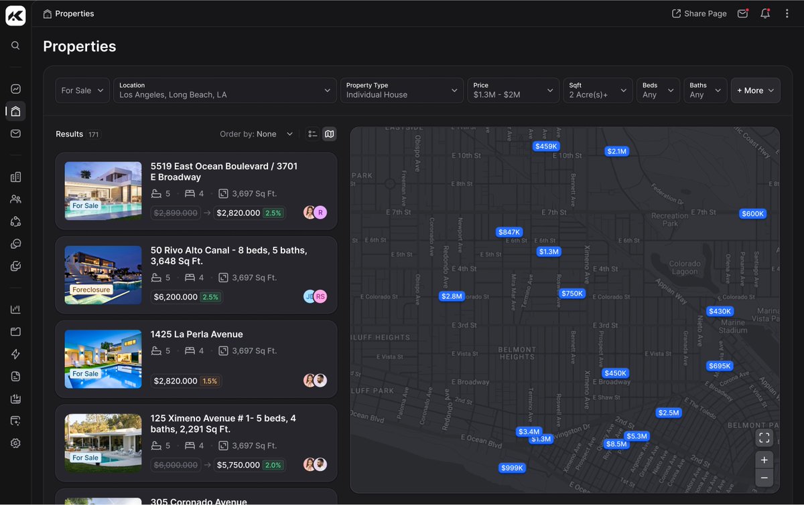Click the 50 Rivo Alto Canal foreclosure thumbnail
This screenshot has height=505, width=804.
coord(103,275)
